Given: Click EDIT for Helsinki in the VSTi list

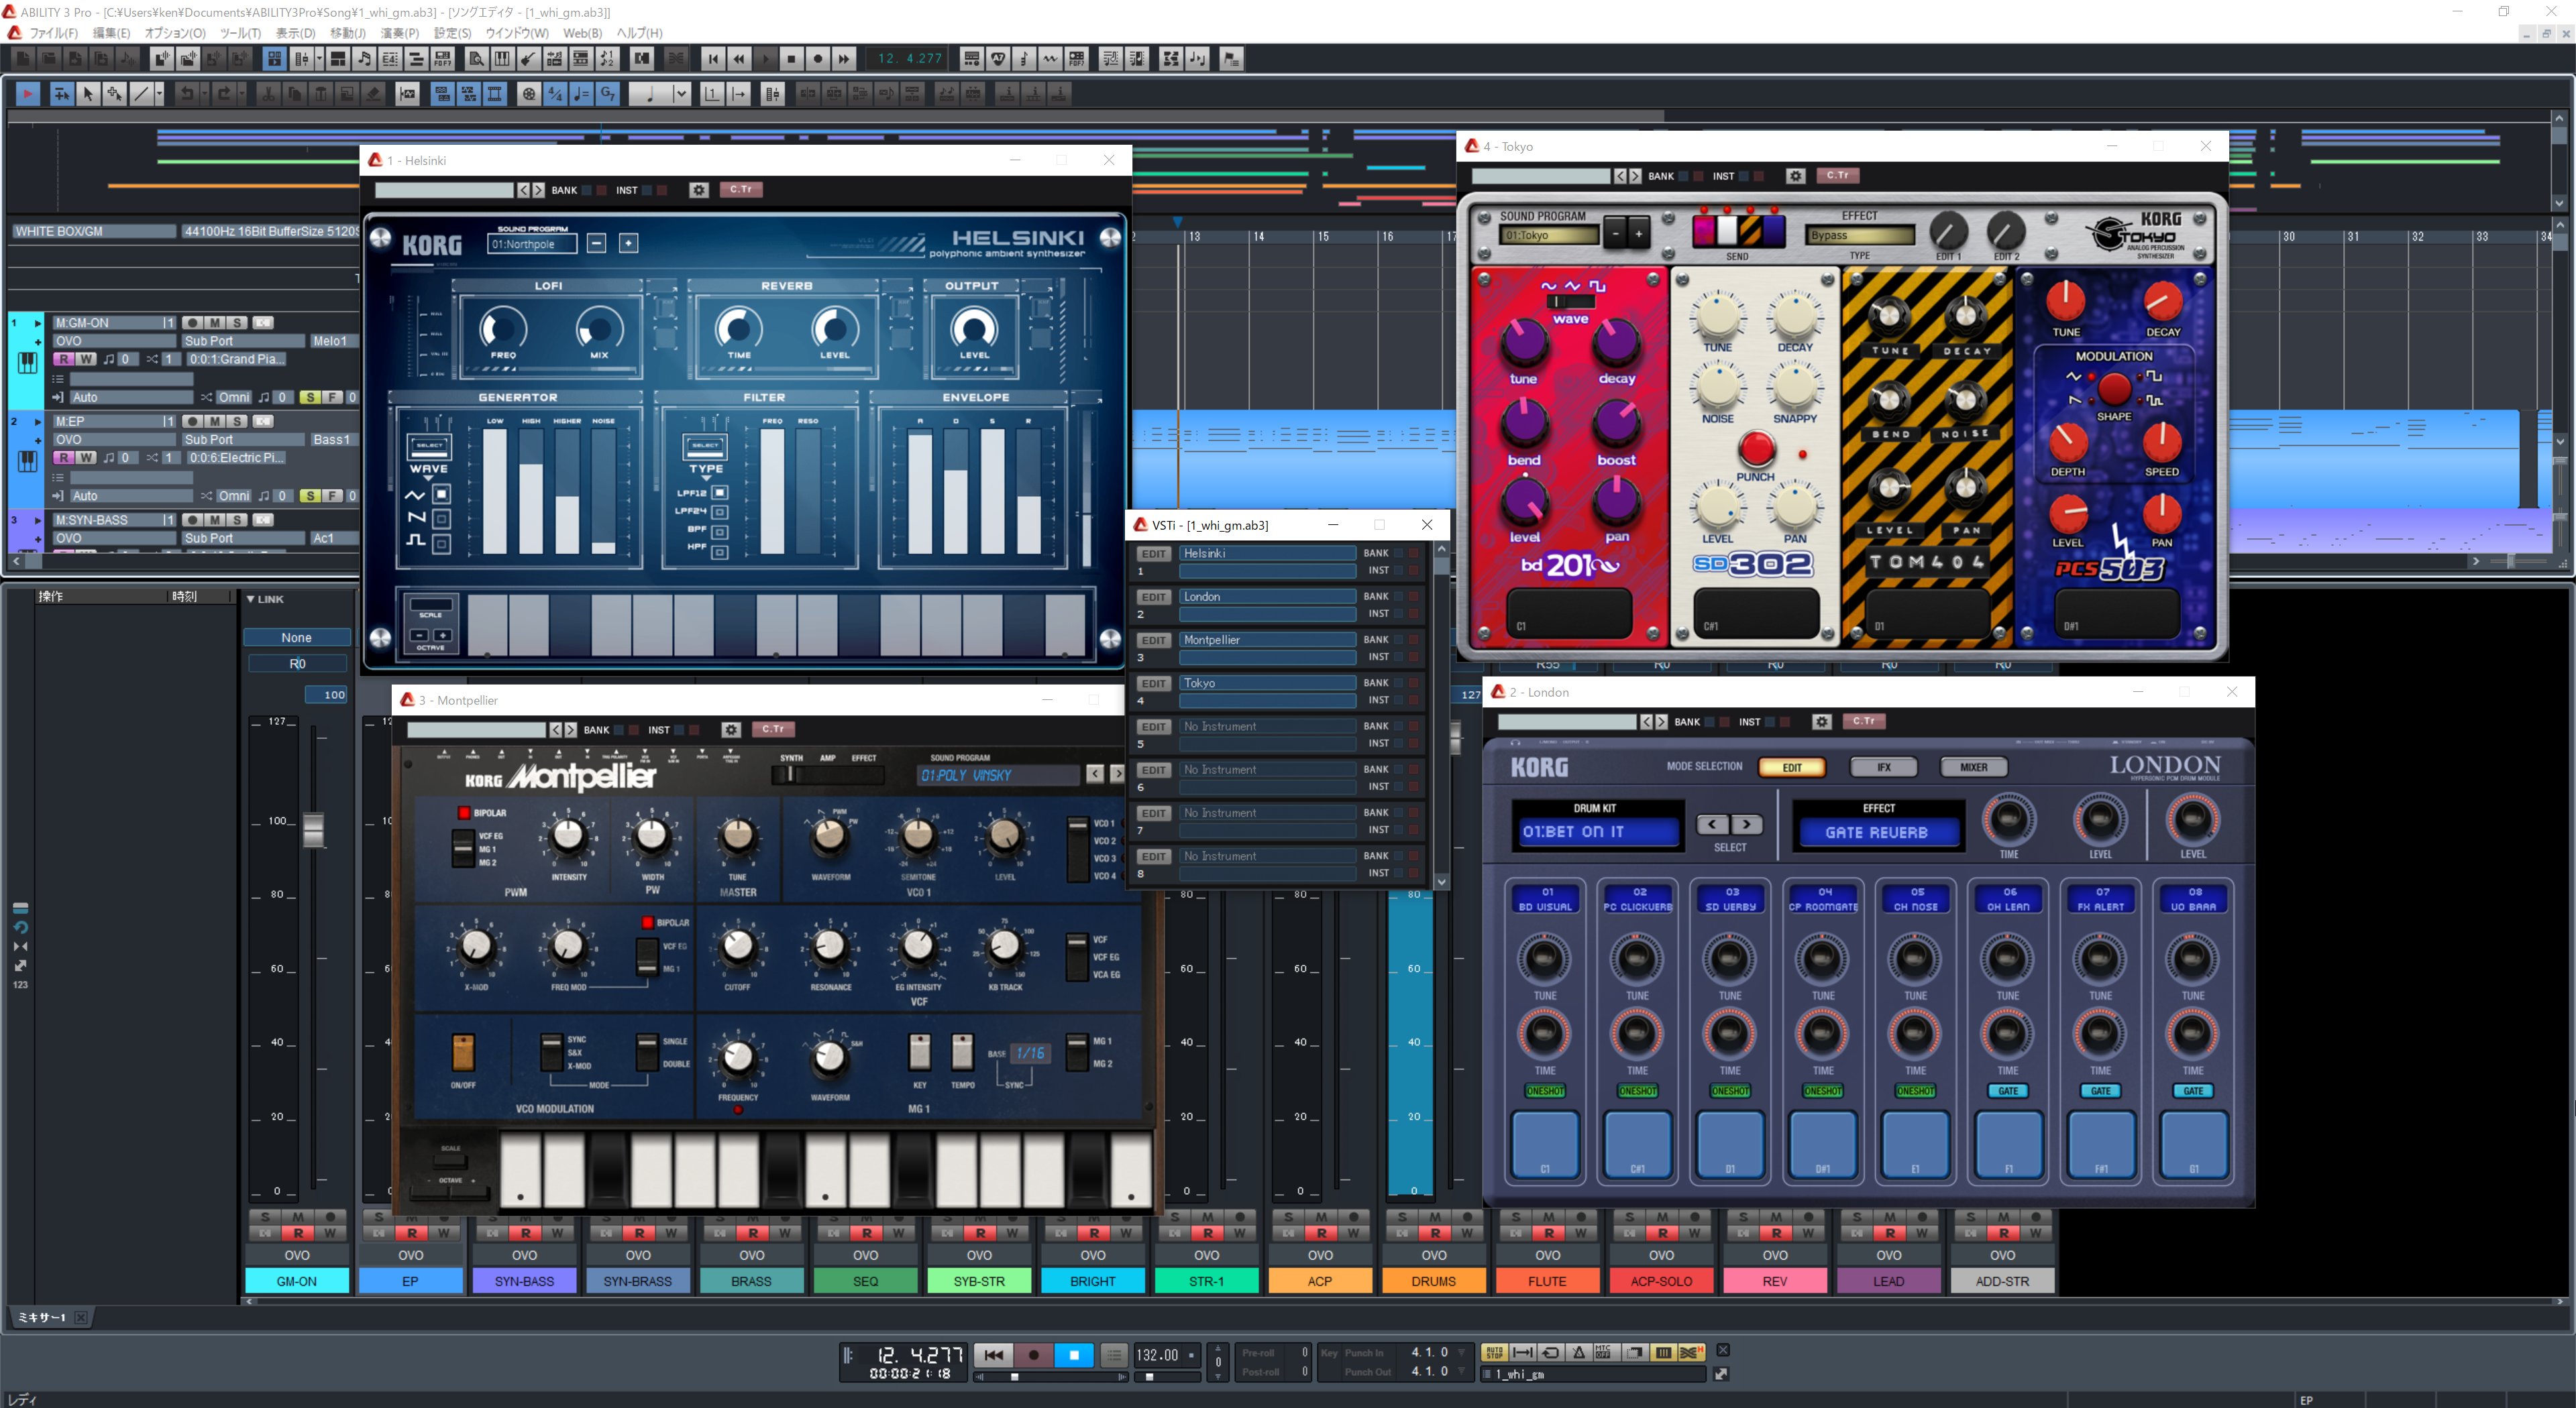Looking at the screenshot, I should 1154,554.
